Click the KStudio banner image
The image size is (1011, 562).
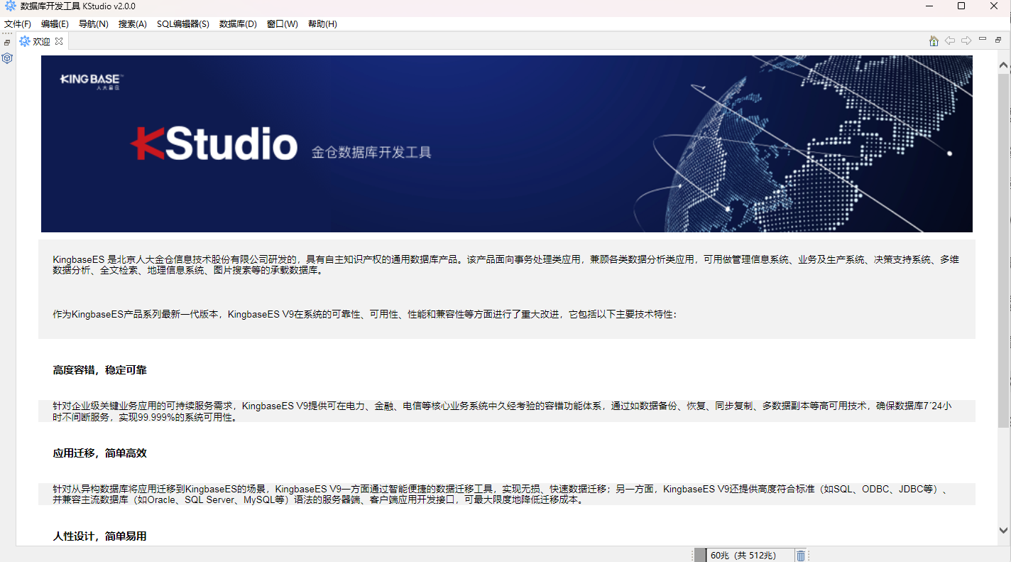point(507,144)
